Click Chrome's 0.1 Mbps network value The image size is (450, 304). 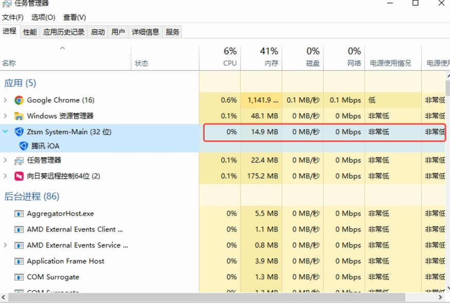click(x=345, y=100)
